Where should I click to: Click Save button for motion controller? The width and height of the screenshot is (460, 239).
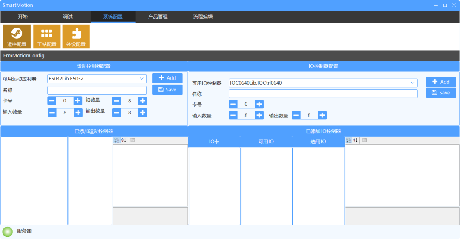(x=167, y=90)
